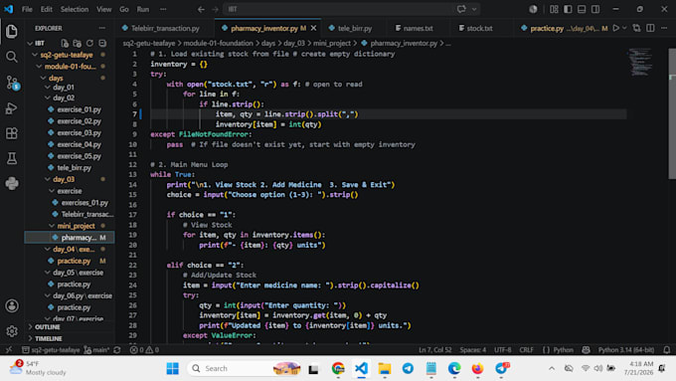
Task: Open changes compare icon in editor toolbar
Action: [637, 28]
